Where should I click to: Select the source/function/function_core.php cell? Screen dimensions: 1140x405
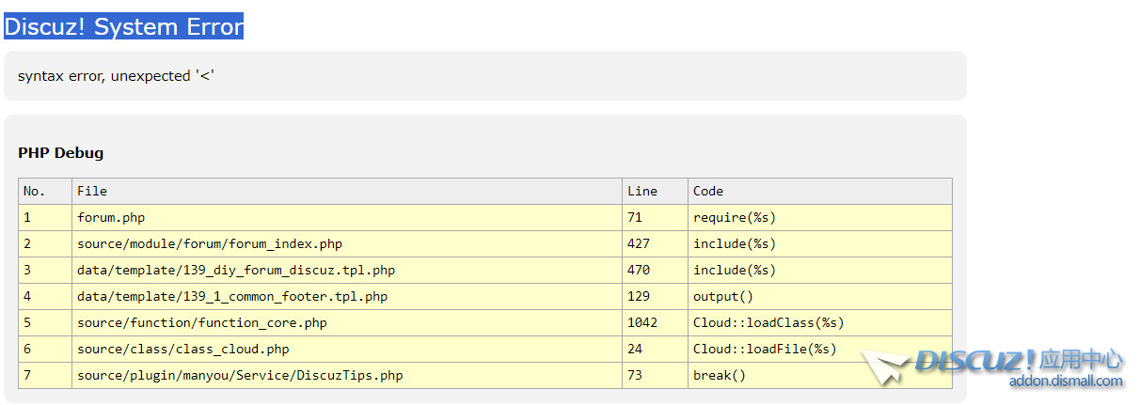347,322
